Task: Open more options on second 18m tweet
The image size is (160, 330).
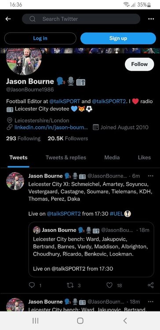Action: 150,301
